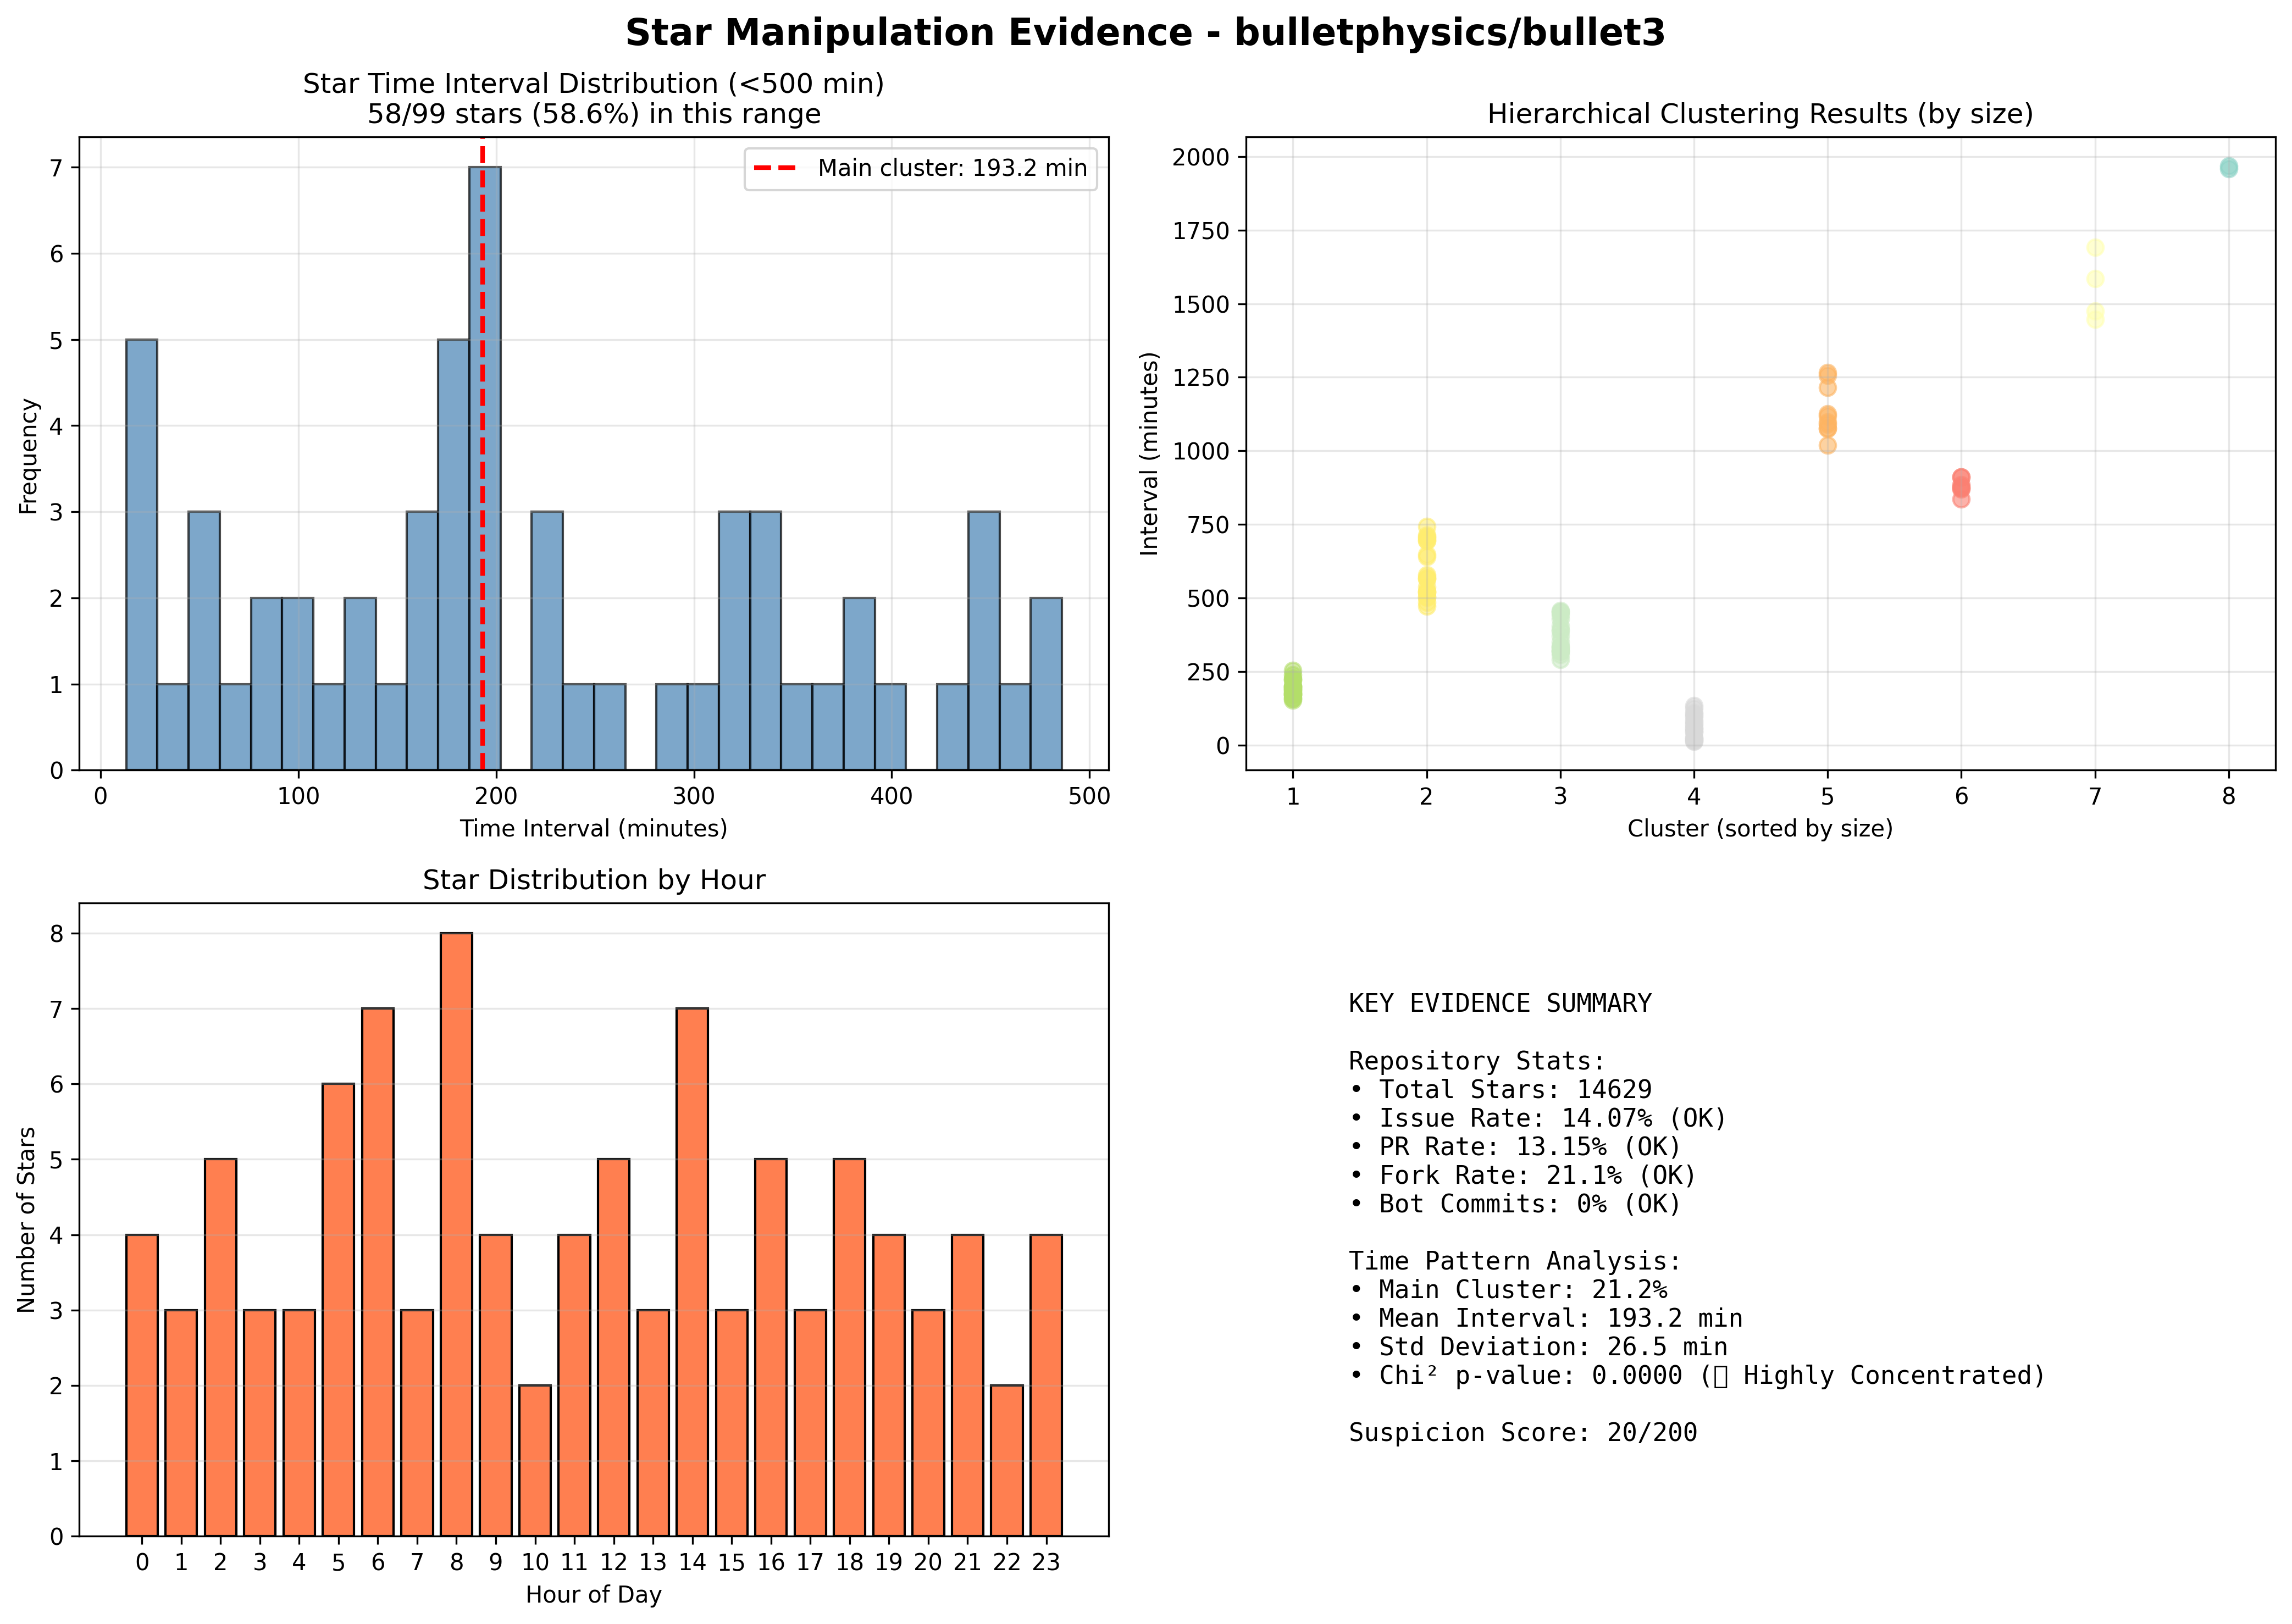
Task: Click the hour 8 orange bar
Action: pos(456,1234)
